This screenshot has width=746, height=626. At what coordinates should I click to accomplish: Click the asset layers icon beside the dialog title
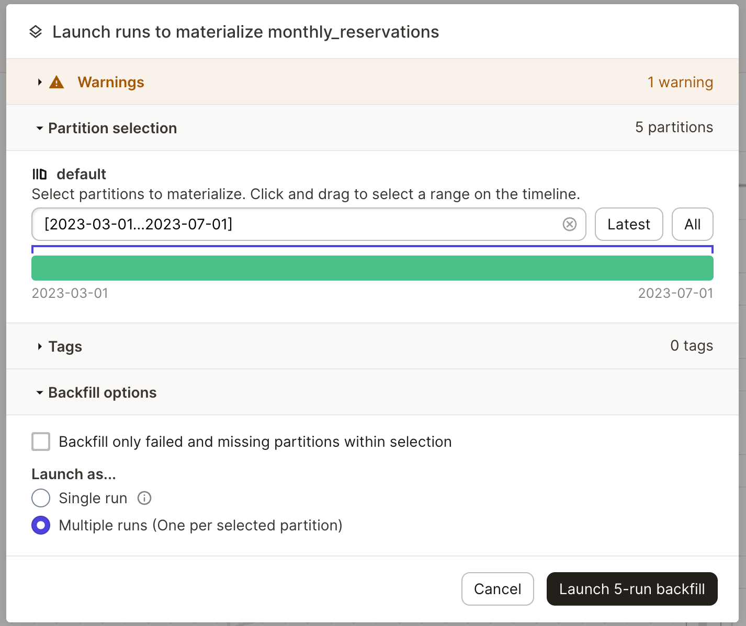(x=36, y=32)
